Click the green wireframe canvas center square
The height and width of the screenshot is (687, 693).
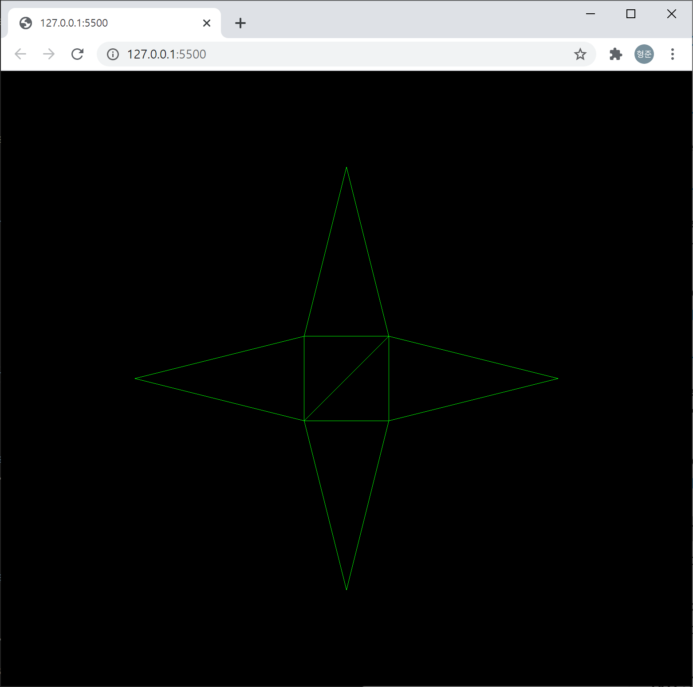[346, 379]
